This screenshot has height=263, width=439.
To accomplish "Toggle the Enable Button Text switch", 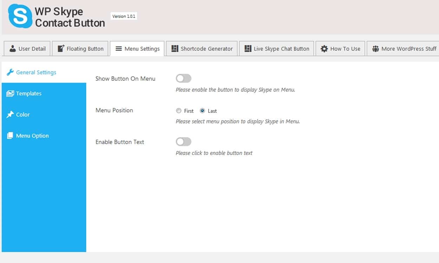I will (184, 142).
